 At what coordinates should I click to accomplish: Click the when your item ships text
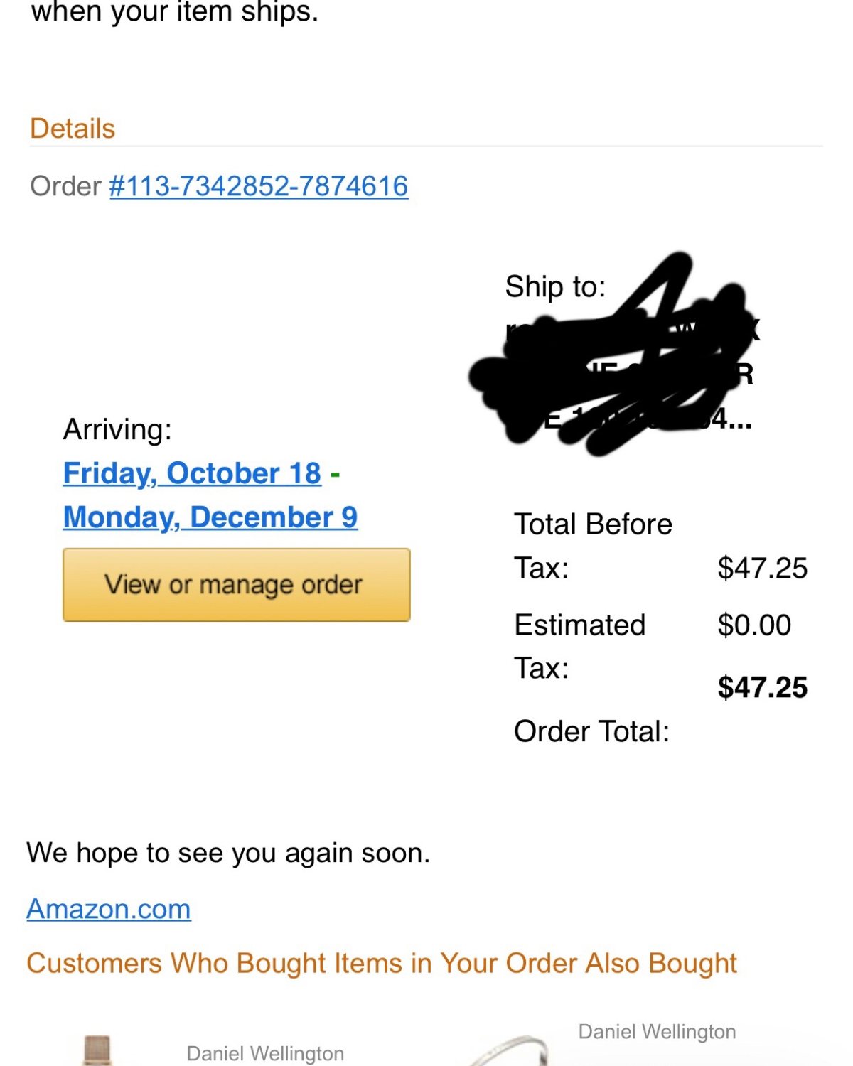click(x=175, y=12)
